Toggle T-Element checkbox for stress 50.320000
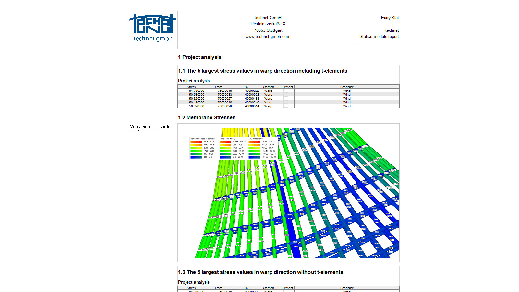Screen dimensions: 519x292 click(x=285, y=99)
